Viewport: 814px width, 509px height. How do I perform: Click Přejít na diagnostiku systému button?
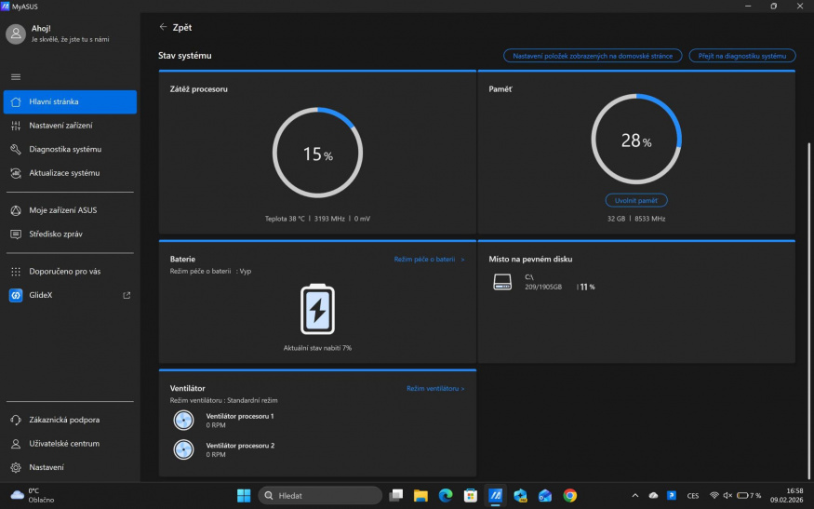coord(742,56)
